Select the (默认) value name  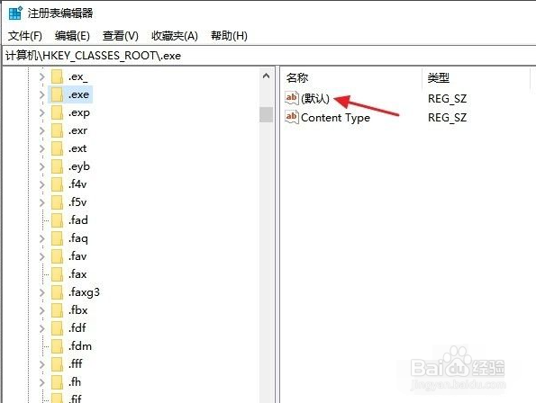click(314, 99)
